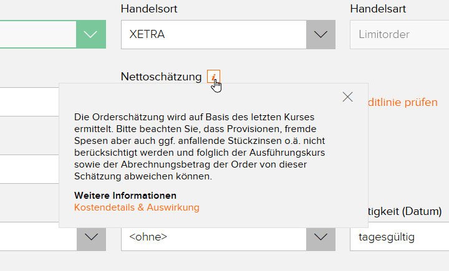Click the Limitorder Handelsart field

point(399,34)
